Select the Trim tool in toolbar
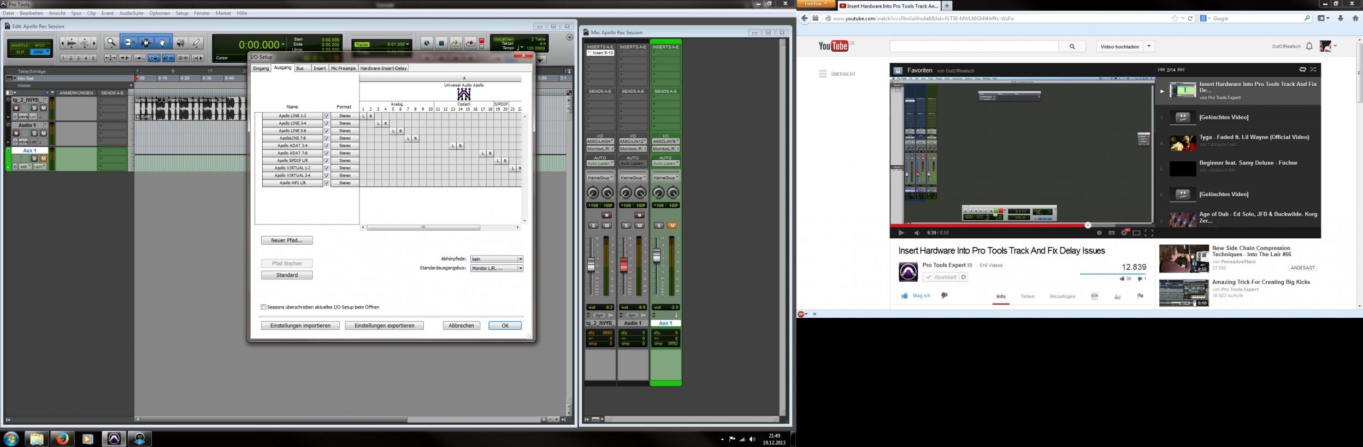Image resolution: width=1363 pixels, height=447 pixels. (x=129, y=43)
